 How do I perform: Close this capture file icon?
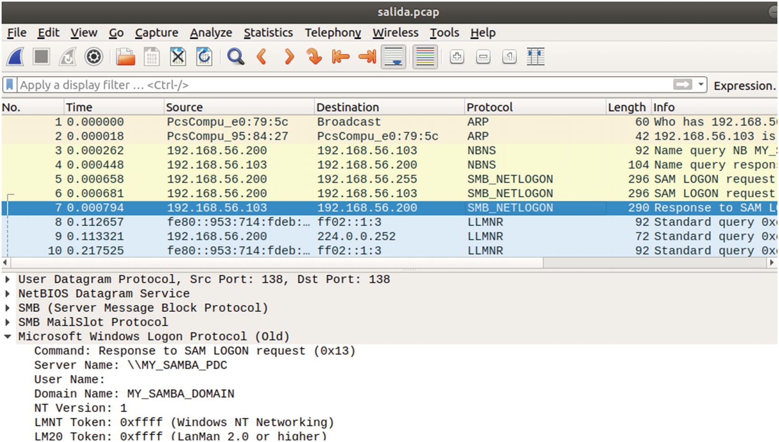178,57
